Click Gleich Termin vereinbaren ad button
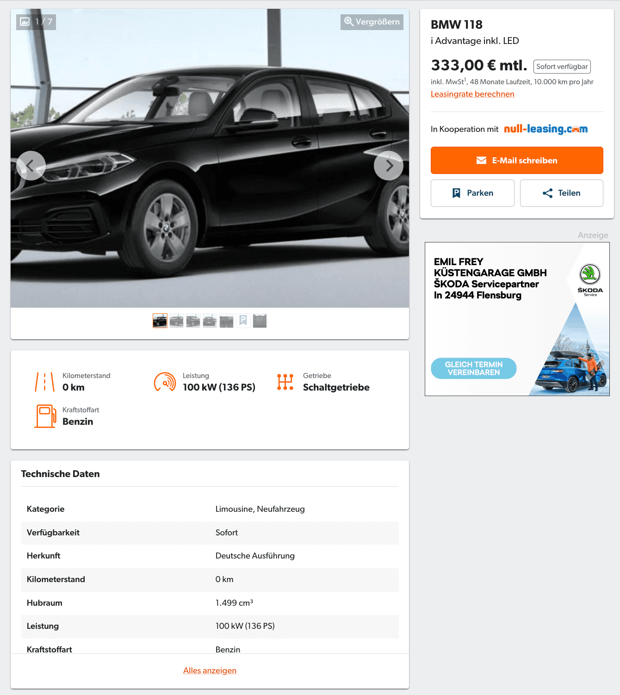620x695 pixels. click(474, 368)
